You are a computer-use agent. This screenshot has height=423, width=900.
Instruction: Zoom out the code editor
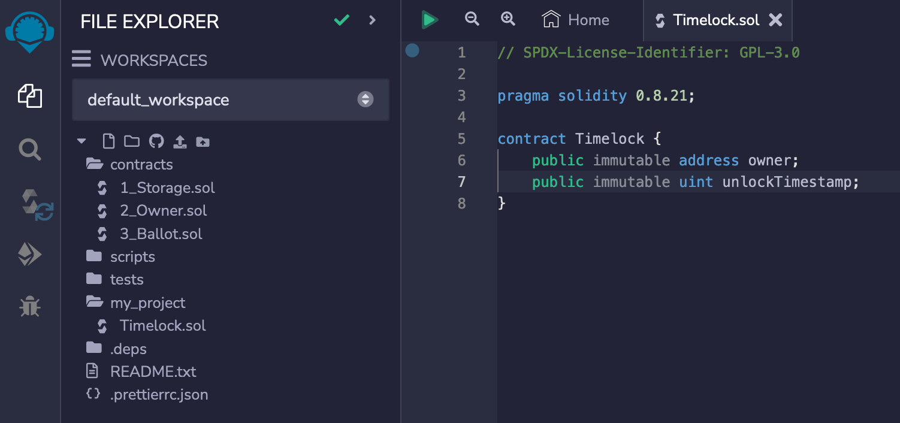(x=472, y=19)
